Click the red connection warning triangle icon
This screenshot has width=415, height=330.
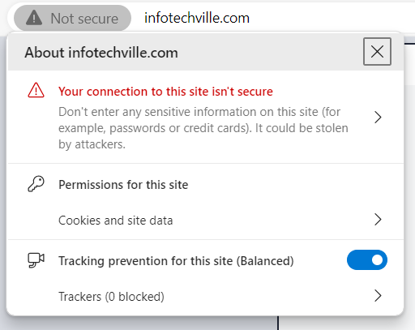pyautogui.click(x=36, y=90)
